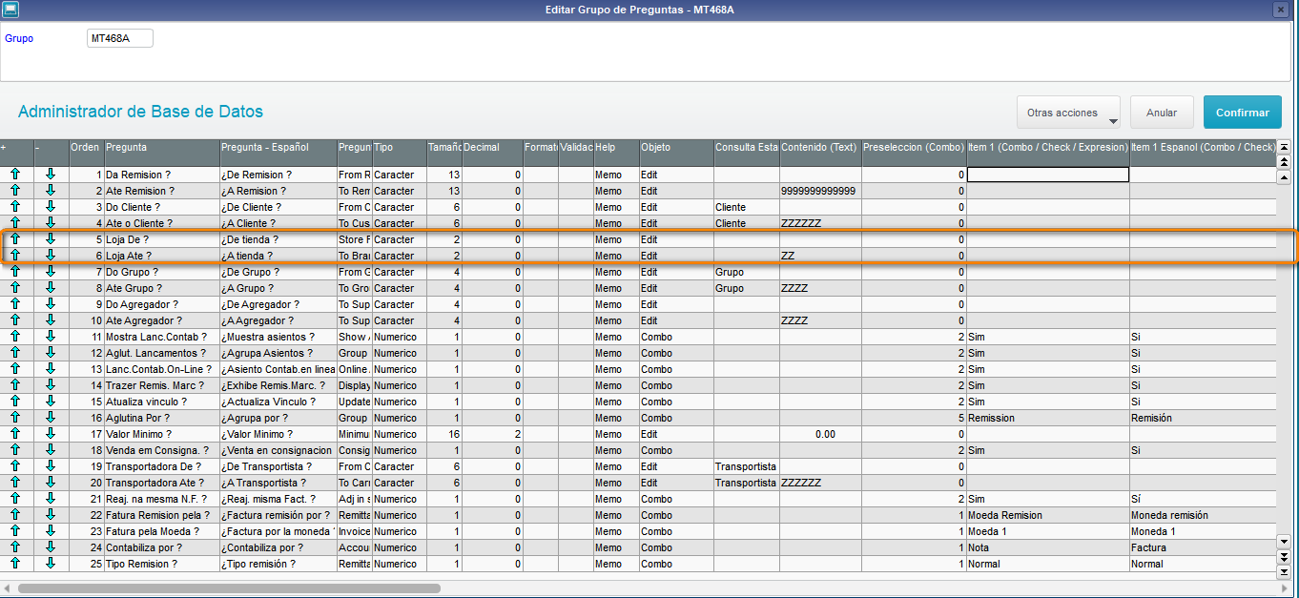Move 'Fatura pela Moeda ?' row up

tap(15, 531)
